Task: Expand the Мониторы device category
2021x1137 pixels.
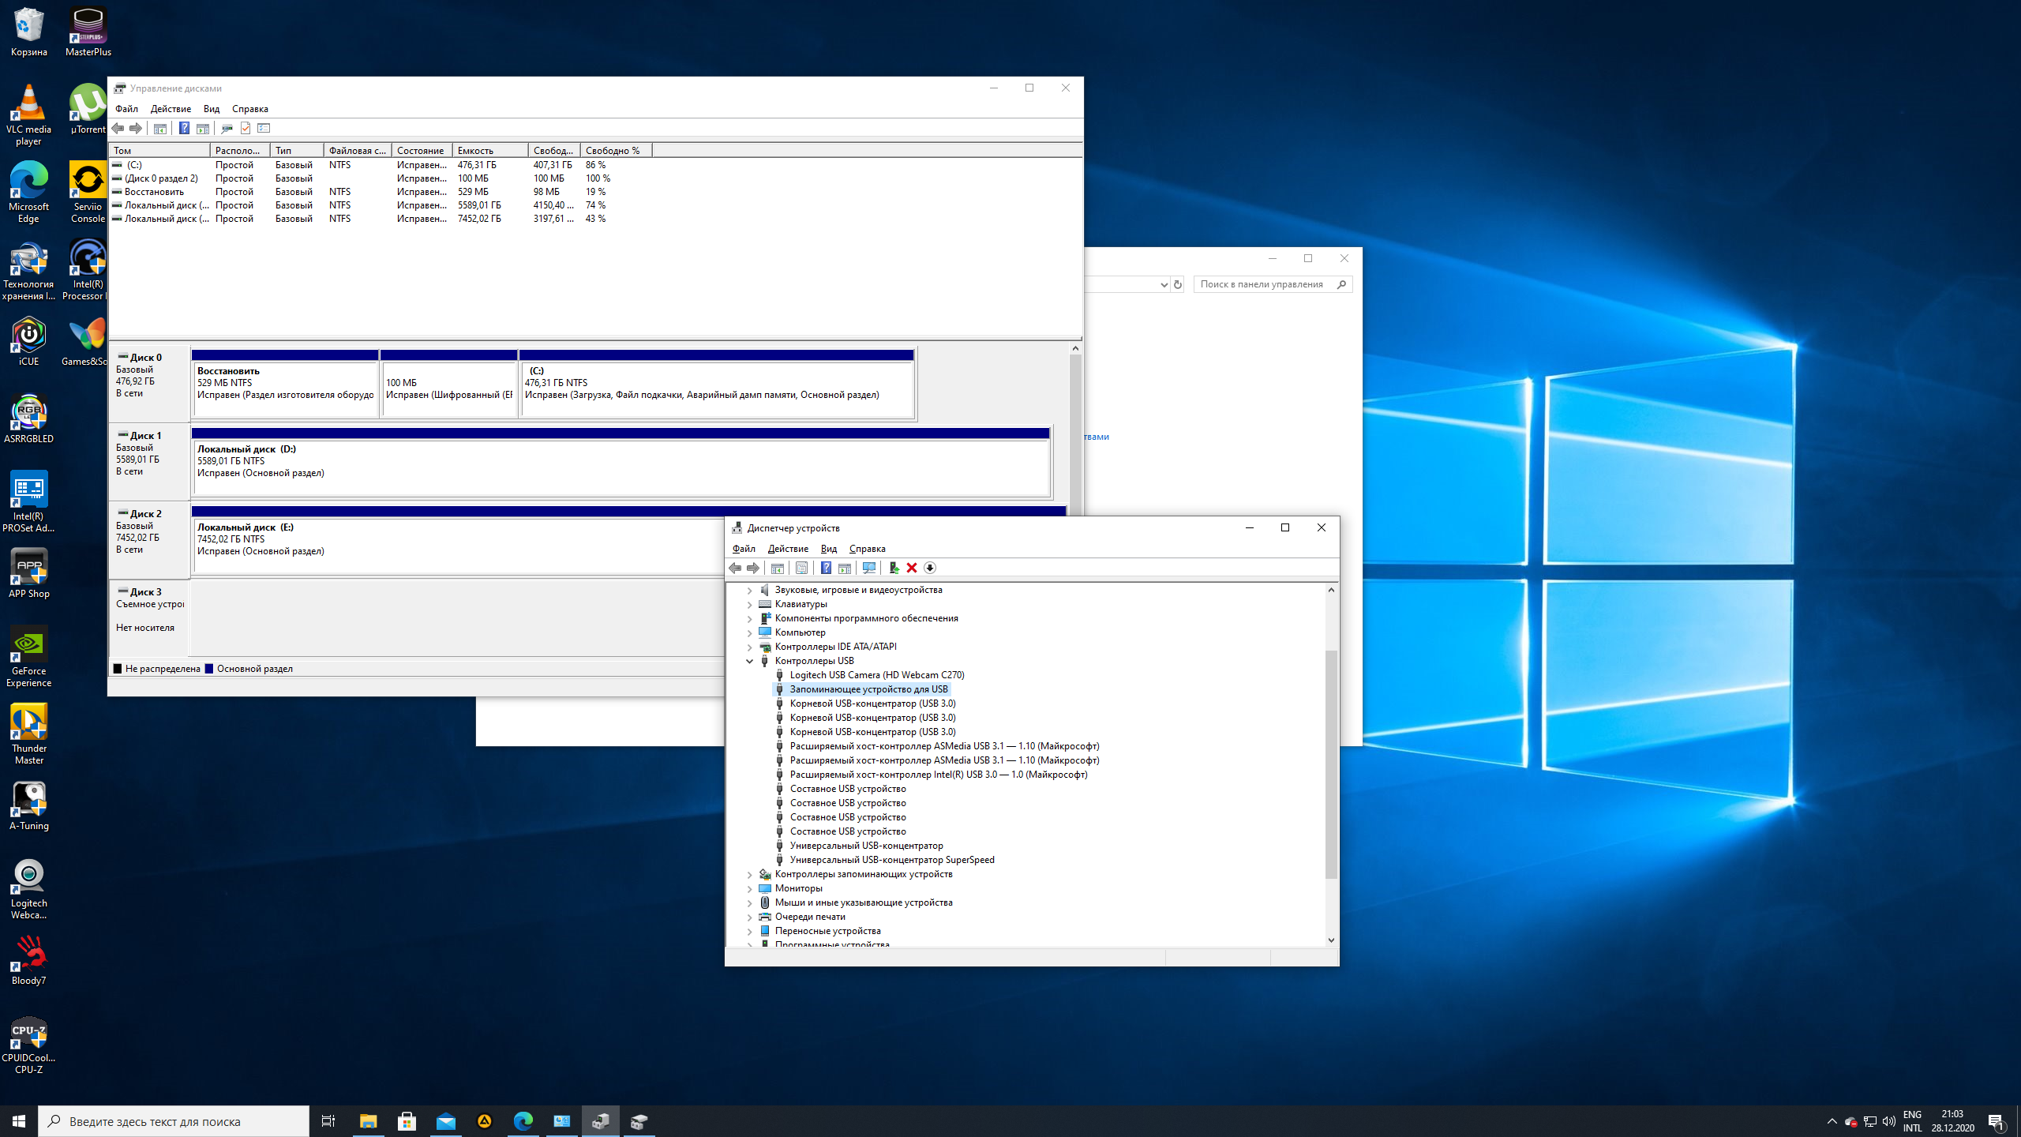Action: pos(750,888)
